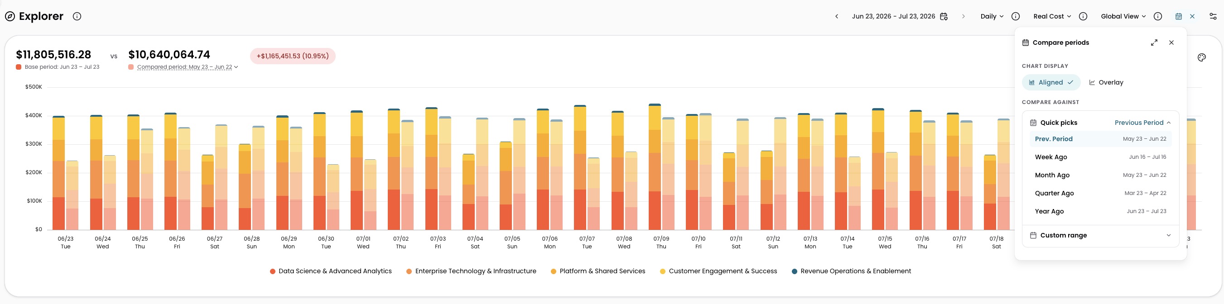This screenshot has width=1224, height=304.
Task: Clear period comparison with the blue X
Action: (1192, 17)
